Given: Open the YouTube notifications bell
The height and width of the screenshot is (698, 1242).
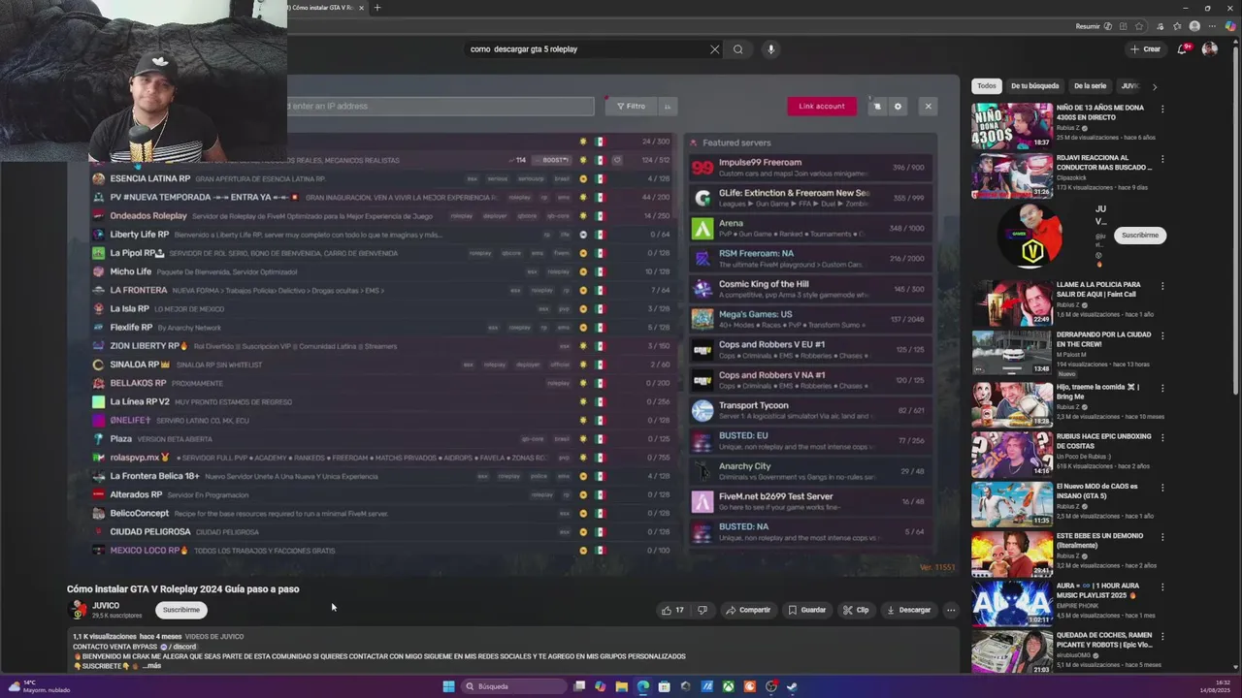Looking at the screenshot, I should 1182,48.
